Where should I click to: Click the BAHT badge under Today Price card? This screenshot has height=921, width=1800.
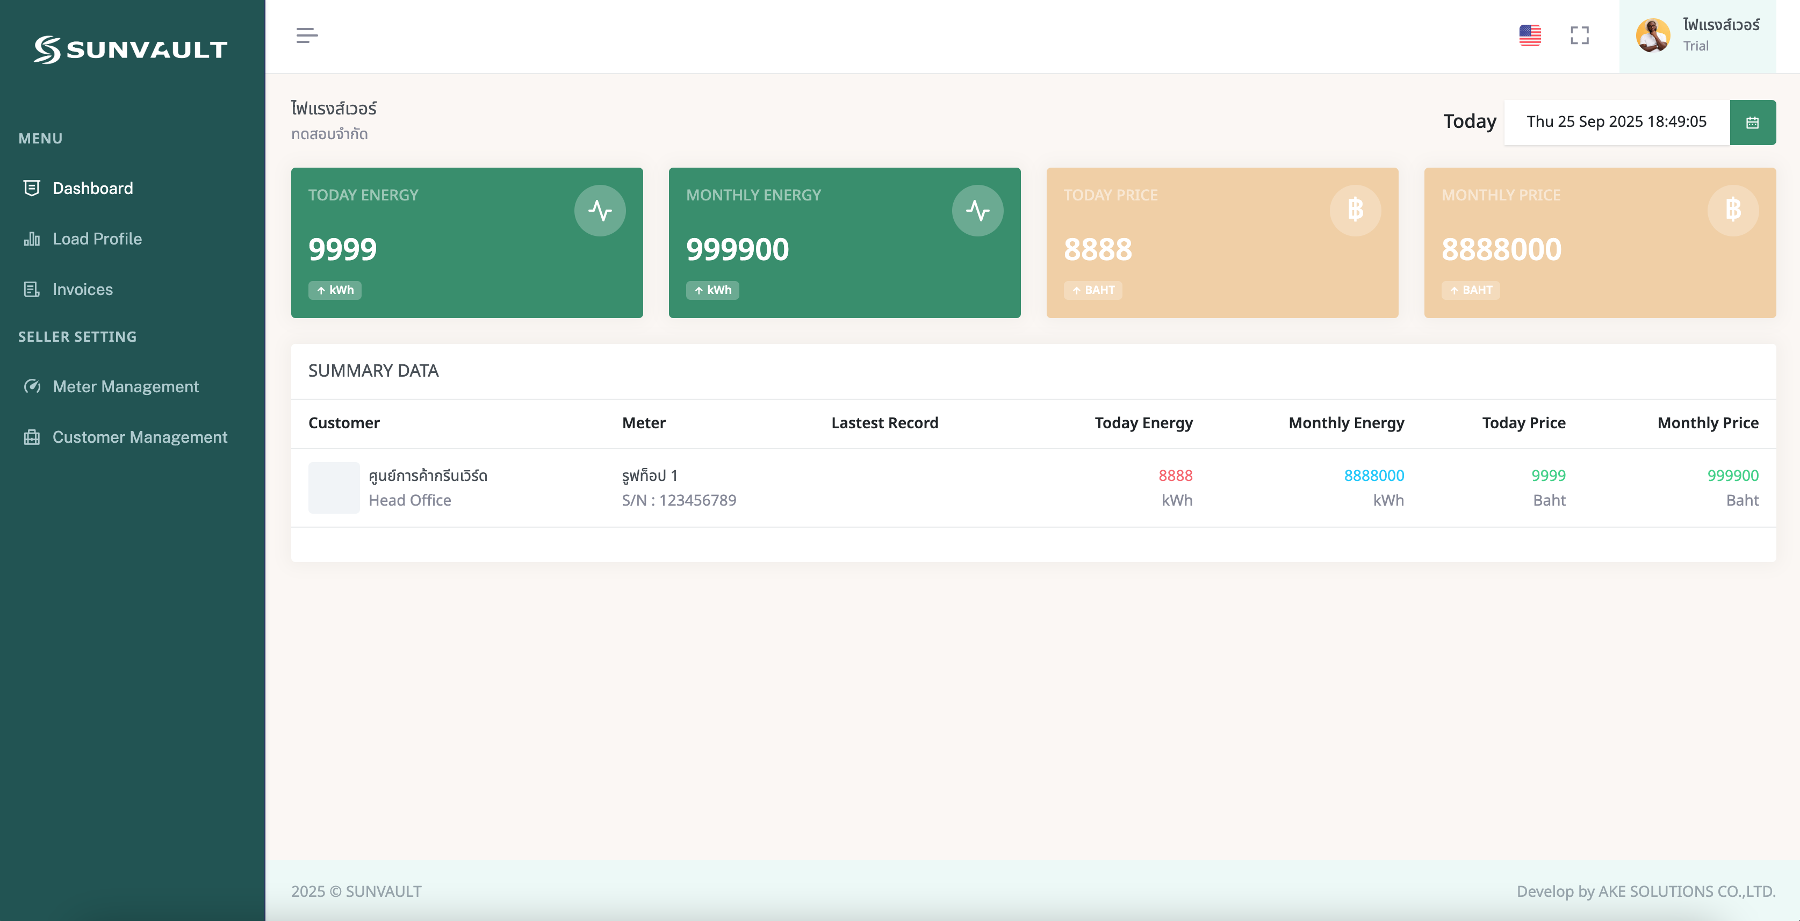[x=1093, y=290]
